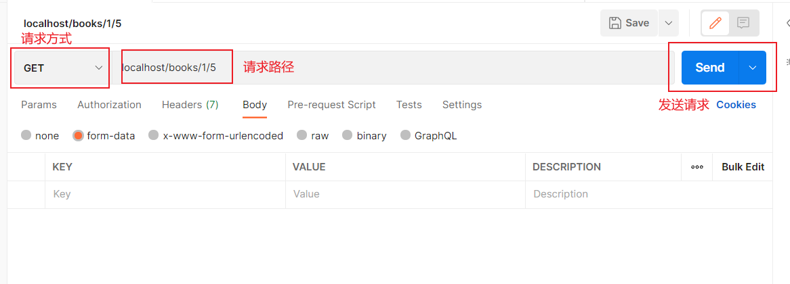The image size is (790, 284).
Task: Expand the Send button options arrow
Action: 753,68
